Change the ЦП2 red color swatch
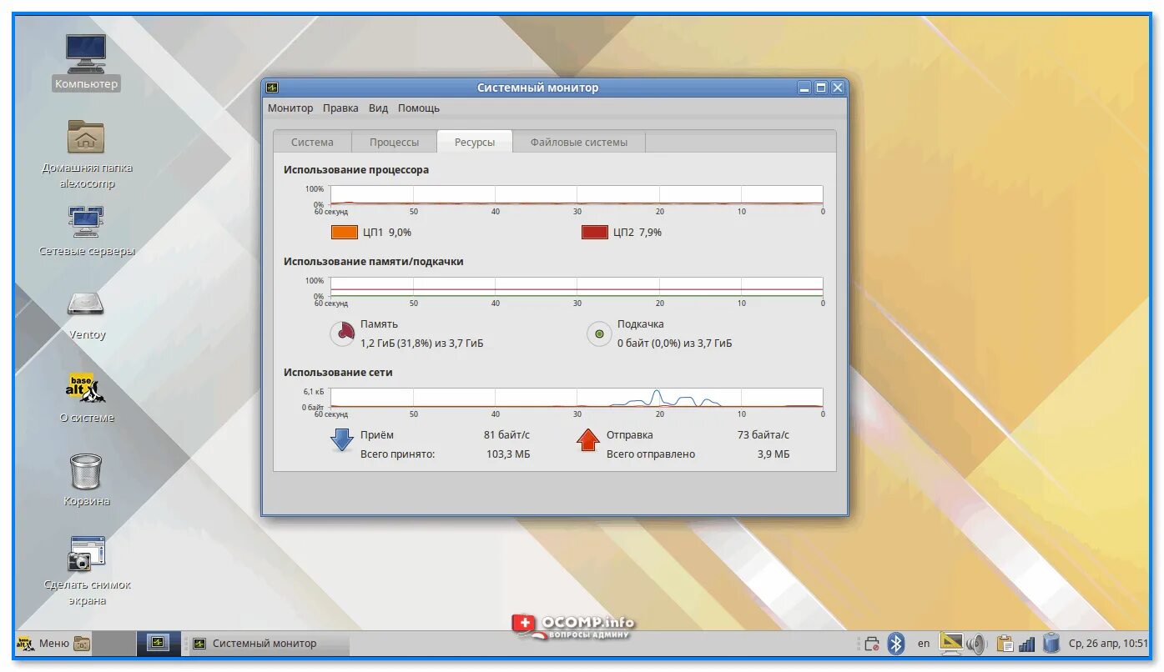 [x=595, y=233]
